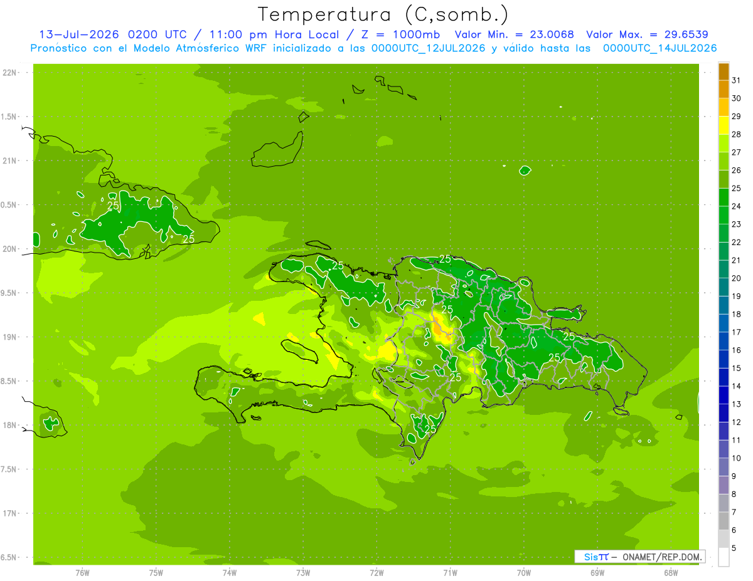Click the "70W" longitude axis label
The height and width of the screenshot is (581, 753).
524,572
